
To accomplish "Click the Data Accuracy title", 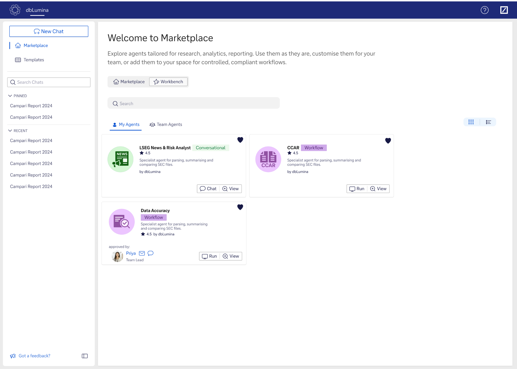I will (155, 211).
